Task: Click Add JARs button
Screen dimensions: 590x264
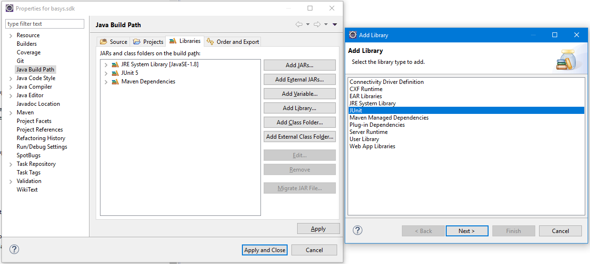Action: tap(300, 65)
